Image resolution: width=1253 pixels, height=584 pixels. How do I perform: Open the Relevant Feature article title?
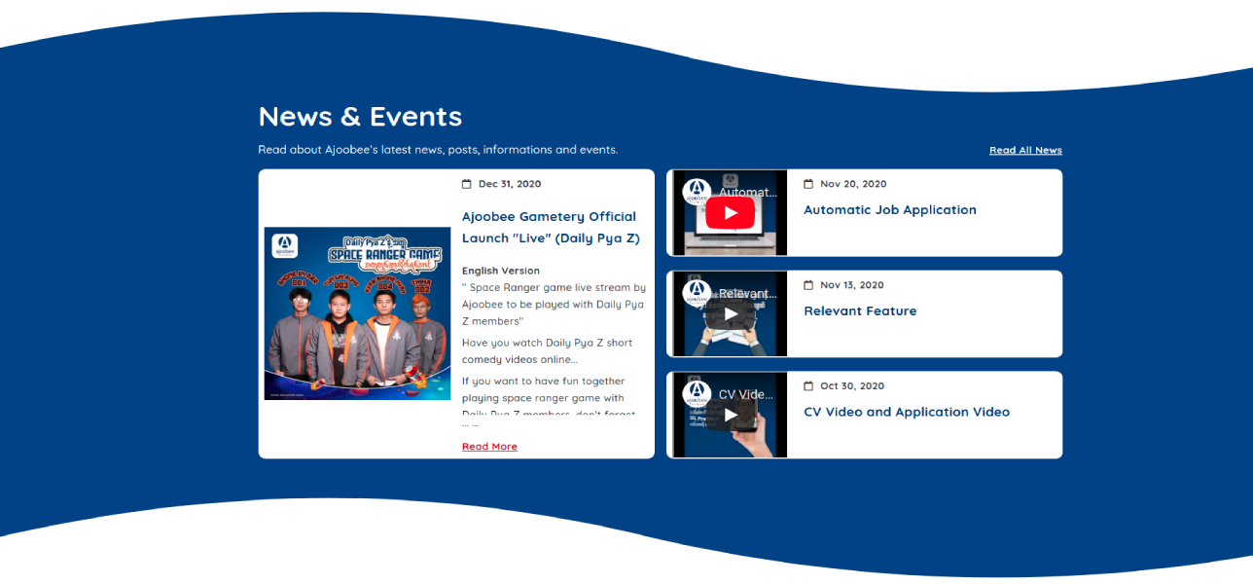[x=860, y=310]
